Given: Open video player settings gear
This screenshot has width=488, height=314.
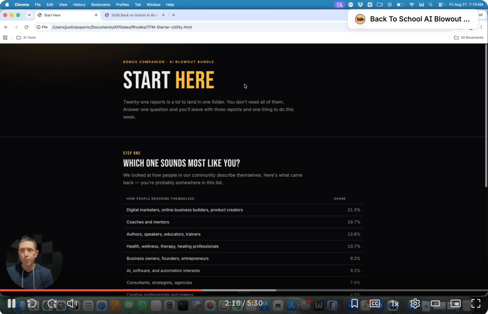Looking at the screenshot, I should tap(415, 303).
